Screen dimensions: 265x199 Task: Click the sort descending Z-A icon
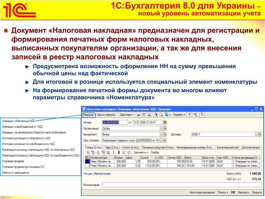point(129,152)
